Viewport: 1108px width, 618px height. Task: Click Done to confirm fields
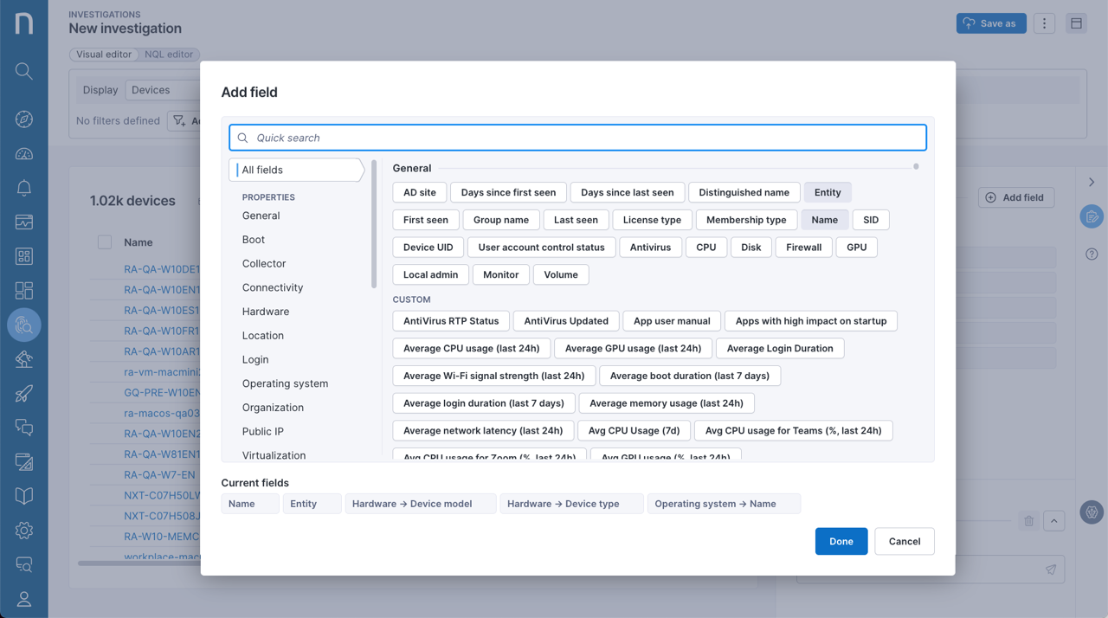click(841, 541)
